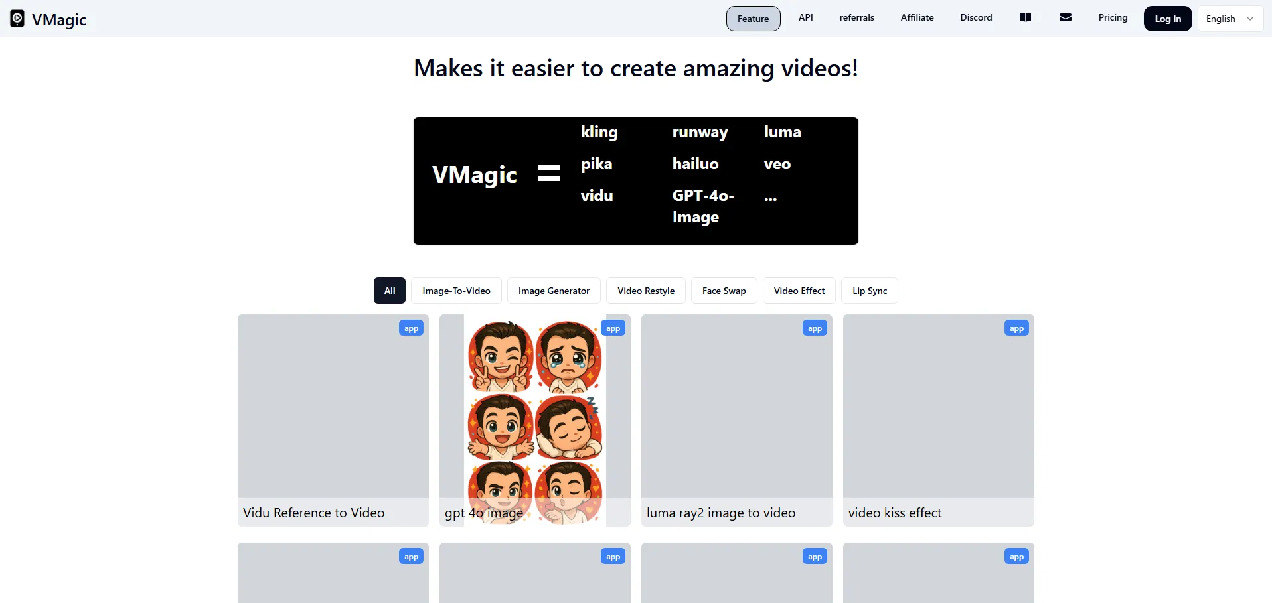
Task: Open the docs book icon
Action: pos(1025,18)
